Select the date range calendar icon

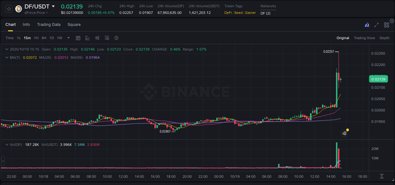point(78,38)
